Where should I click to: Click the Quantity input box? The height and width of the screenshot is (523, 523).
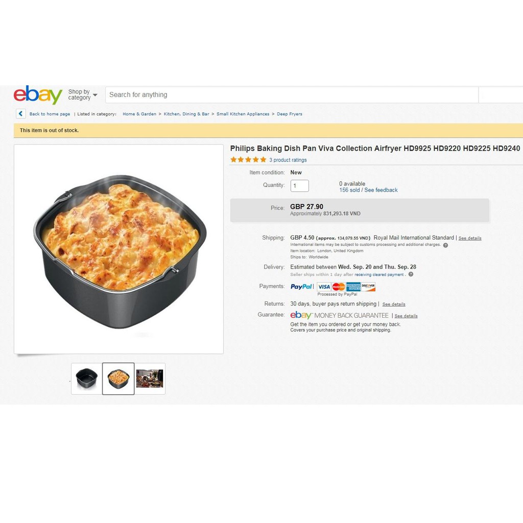299,186
